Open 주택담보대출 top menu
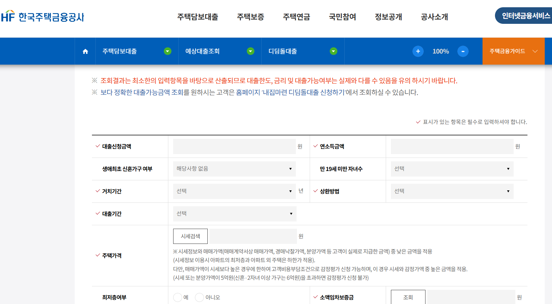Image resolution: width=552 pixels, height=304 pixels. click(x=198, y=17)
